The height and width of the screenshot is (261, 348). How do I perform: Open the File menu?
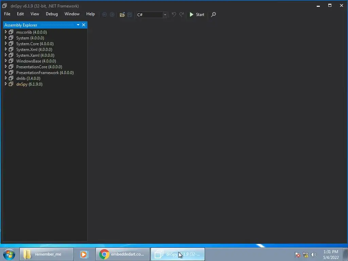coord(7,14)
